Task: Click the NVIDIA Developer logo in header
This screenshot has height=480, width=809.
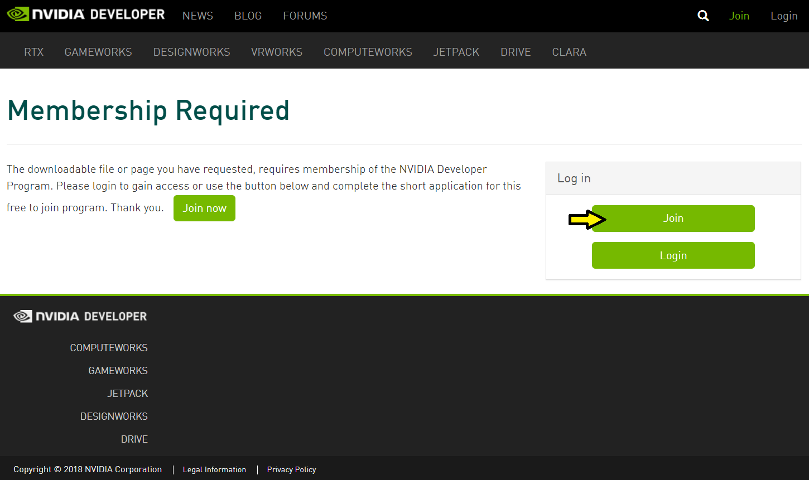Action: tap(86, 14)
